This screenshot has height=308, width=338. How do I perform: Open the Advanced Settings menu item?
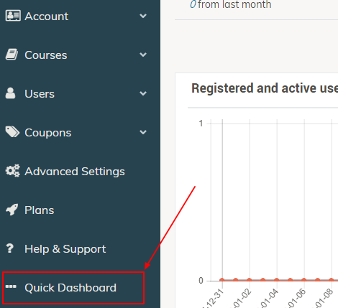click(x=75, y=172)
